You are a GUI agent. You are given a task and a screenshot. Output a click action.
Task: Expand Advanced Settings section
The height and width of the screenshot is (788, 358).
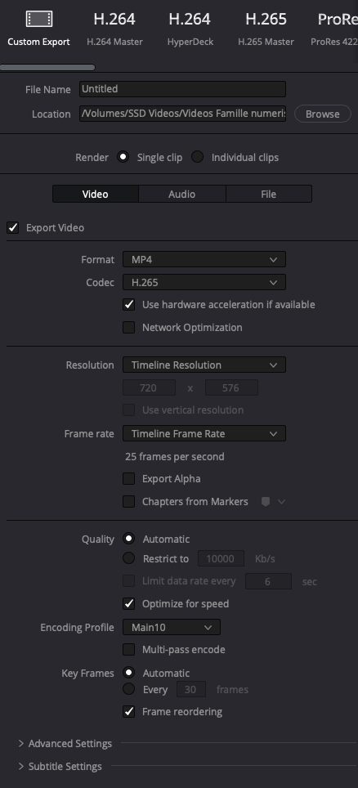(x=21, y=743)
